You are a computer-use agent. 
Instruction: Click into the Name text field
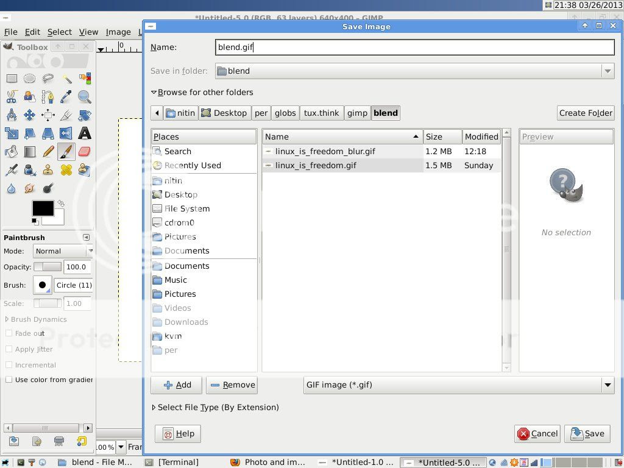click(414, 47)
